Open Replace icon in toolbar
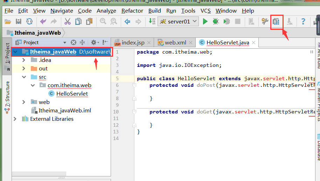The image size is (320, 181). [x=114, y=21]
